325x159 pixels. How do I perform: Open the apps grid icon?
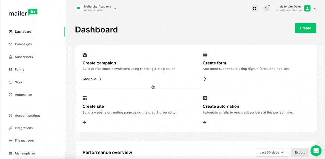[x=255, y=8]
